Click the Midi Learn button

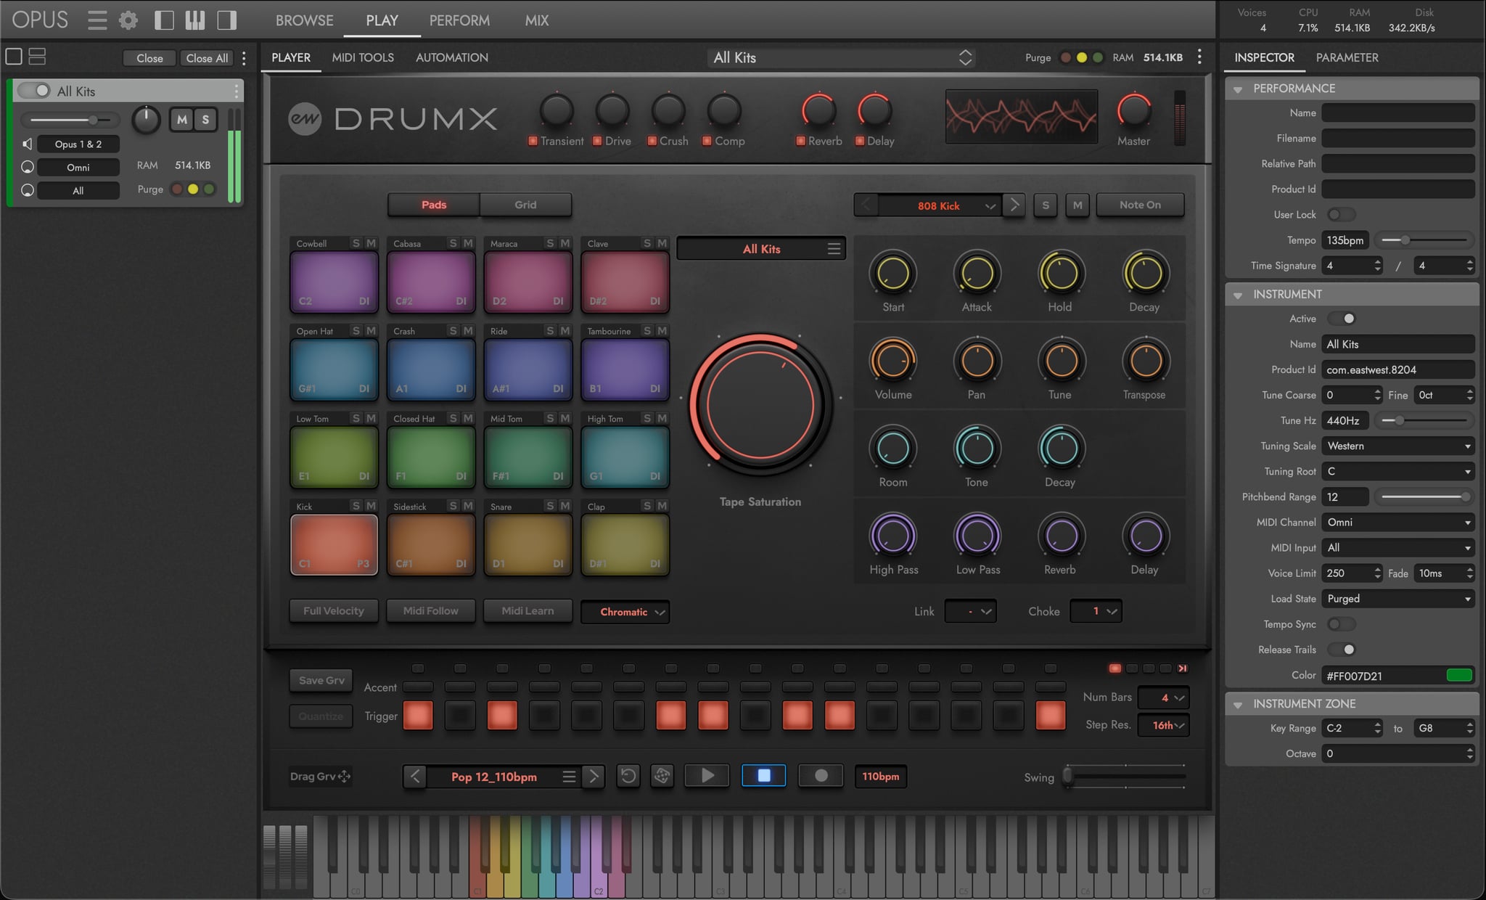528,611
